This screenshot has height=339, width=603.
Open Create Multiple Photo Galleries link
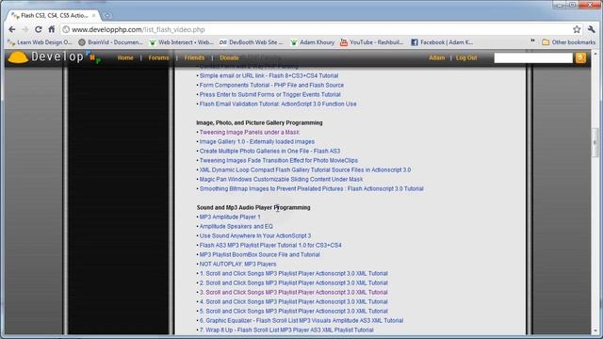click(x=269, y=151)
